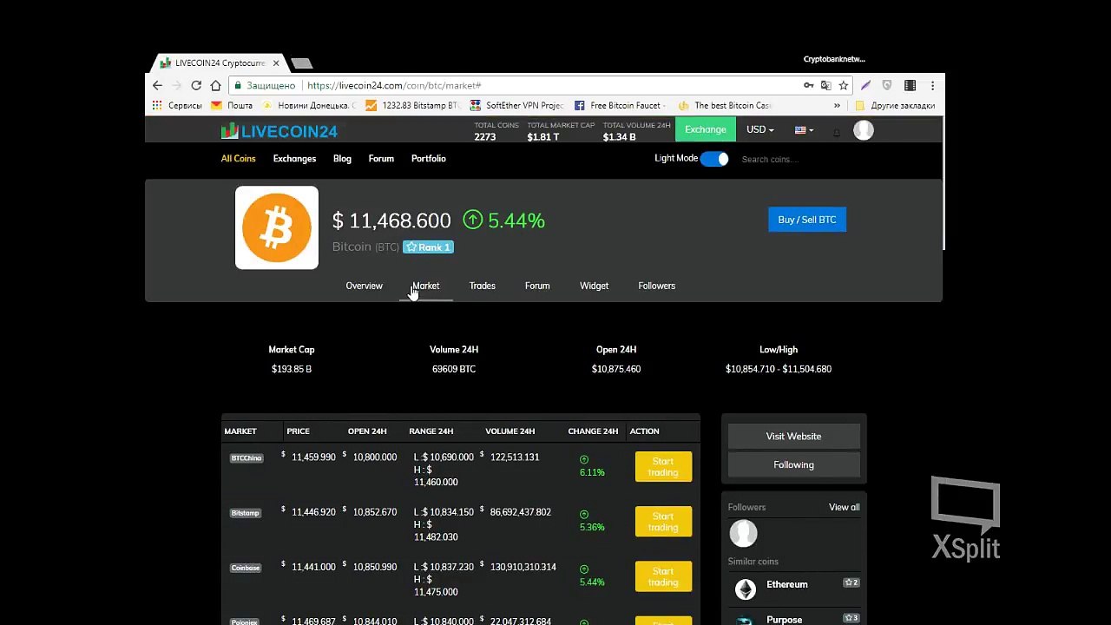The width and height of the screenshot is (1111, 625).
Task: Switch to the Overview tab
Action: [x=364, y=286]
